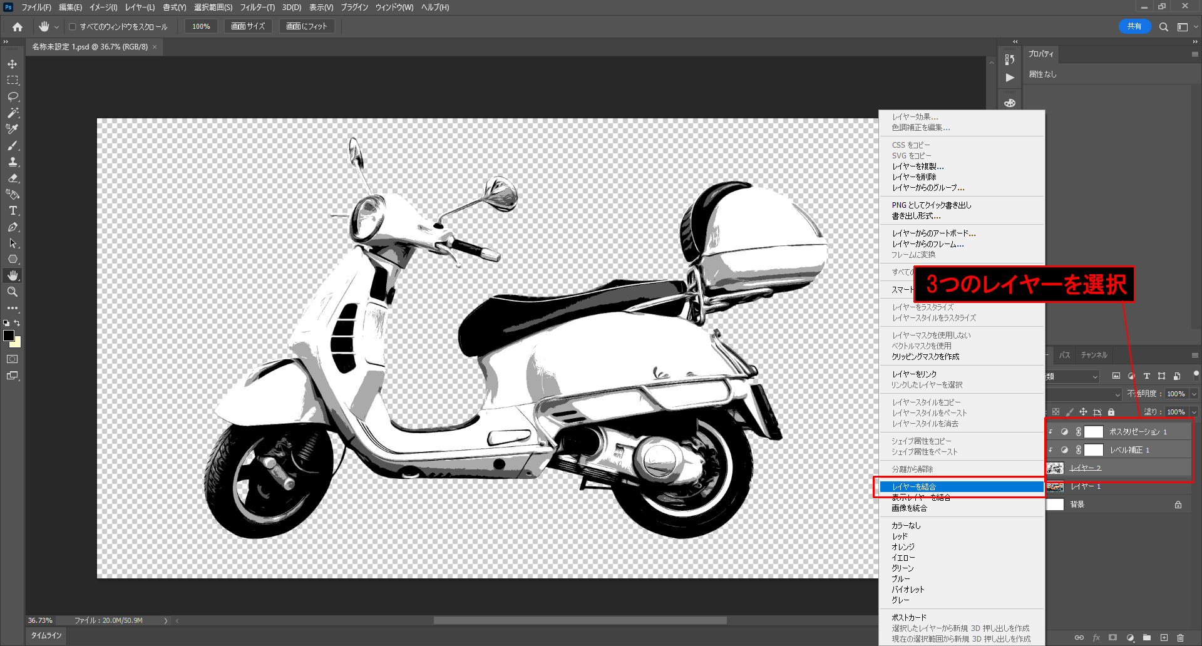Select the Move tool in the toolbar
Image resolution: width=1202 pixels, height=646 pixels.
[x=13, y=64]
